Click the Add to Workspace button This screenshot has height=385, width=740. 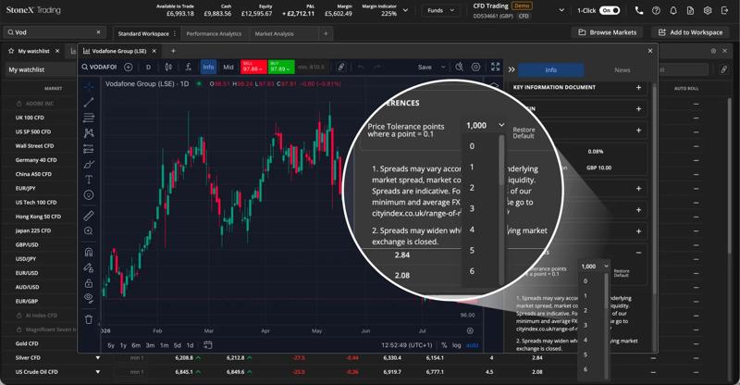(691, 32)
